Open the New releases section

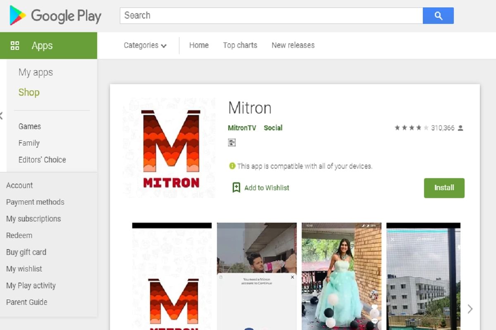coord(293,45)
